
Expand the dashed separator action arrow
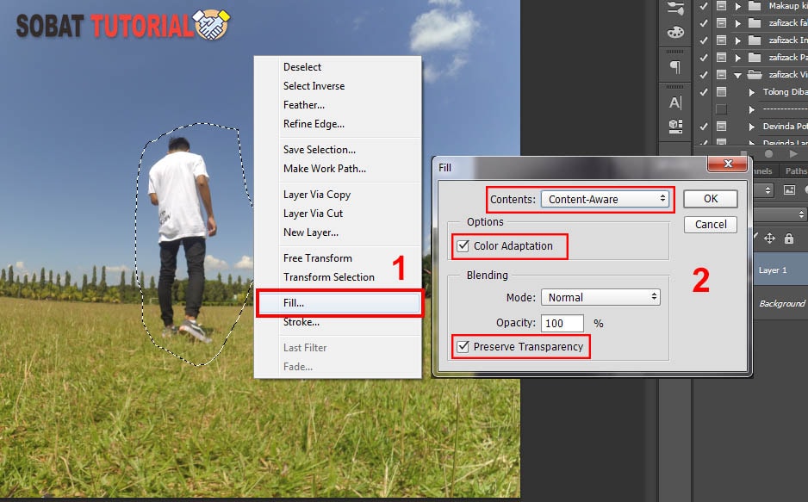pyautogui.click(x=752, y=109)
